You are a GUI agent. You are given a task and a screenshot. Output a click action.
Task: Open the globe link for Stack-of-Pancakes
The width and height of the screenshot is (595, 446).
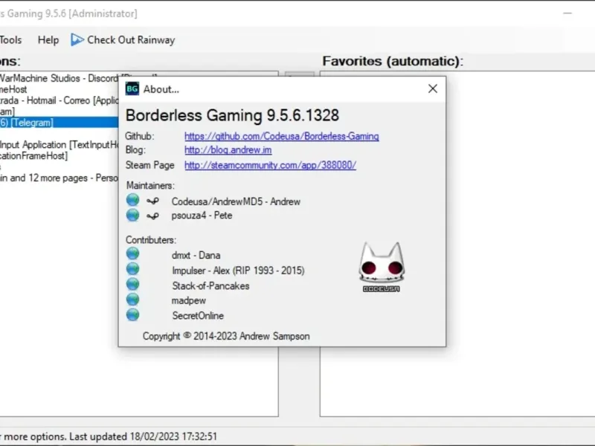132,284
